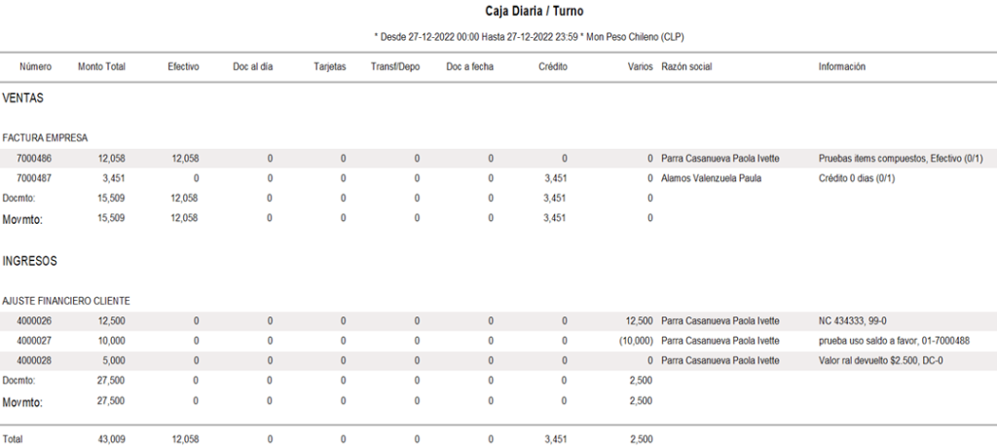Screen dimensions: 997x447
Task: Click the Razón social column header
Action: pyautogui.click(x=686, y=67)
